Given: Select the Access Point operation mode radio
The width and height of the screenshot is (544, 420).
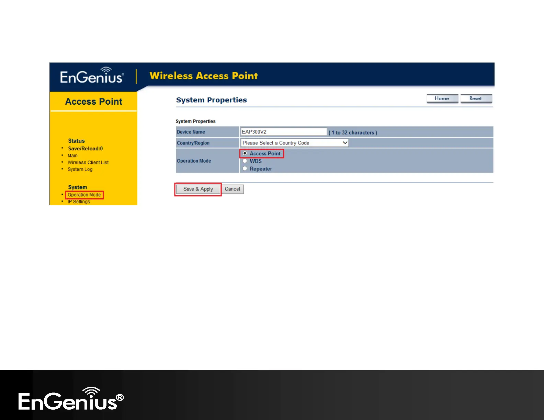Looking at the screenshot, I should tap(245, 153).
